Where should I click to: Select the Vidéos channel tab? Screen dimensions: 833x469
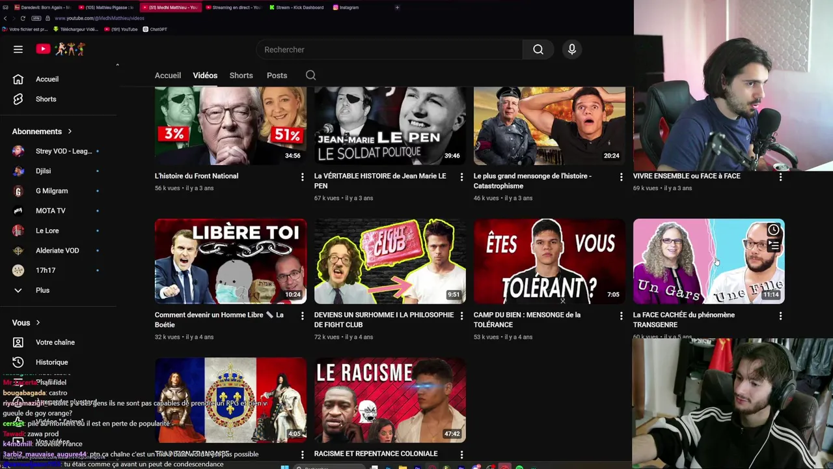tap(205, 76)
